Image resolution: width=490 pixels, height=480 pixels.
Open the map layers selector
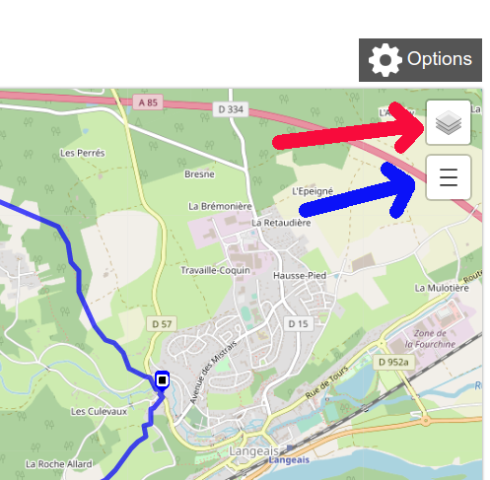click(x=449, y=122)
